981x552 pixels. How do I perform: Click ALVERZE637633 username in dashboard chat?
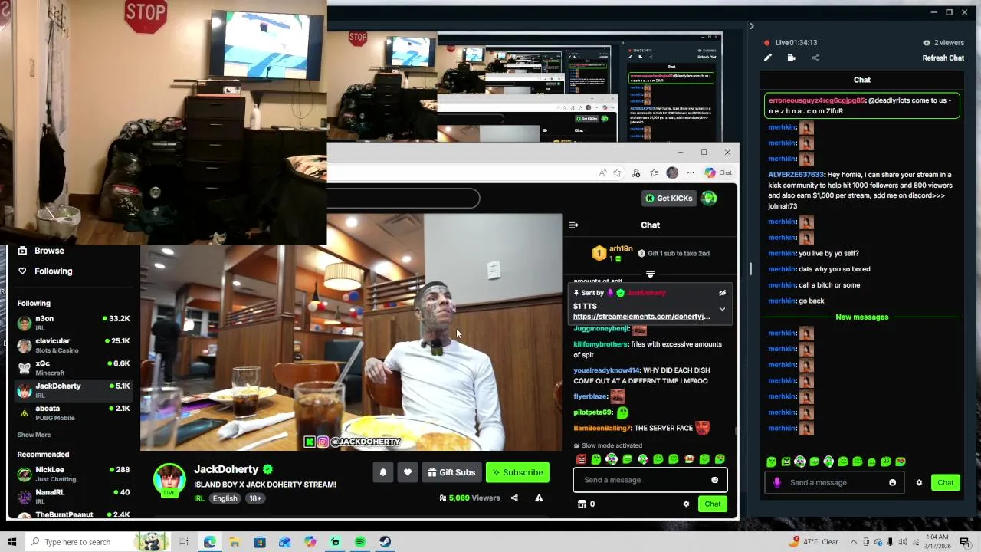point(796,175)
